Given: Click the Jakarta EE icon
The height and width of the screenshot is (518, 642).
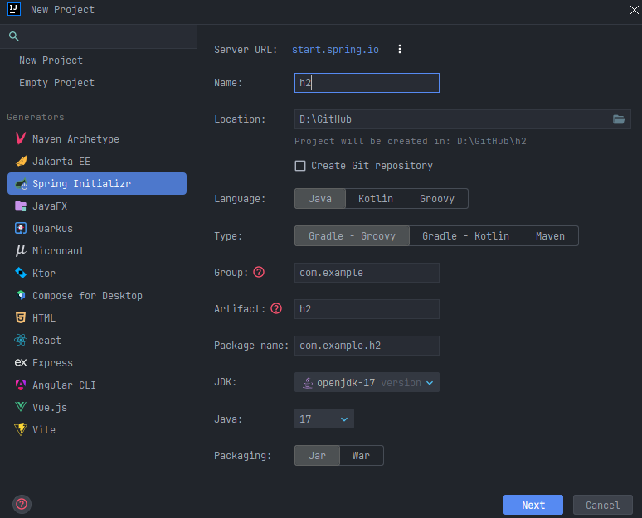Looking at the screenshot, I should (21, 162).
